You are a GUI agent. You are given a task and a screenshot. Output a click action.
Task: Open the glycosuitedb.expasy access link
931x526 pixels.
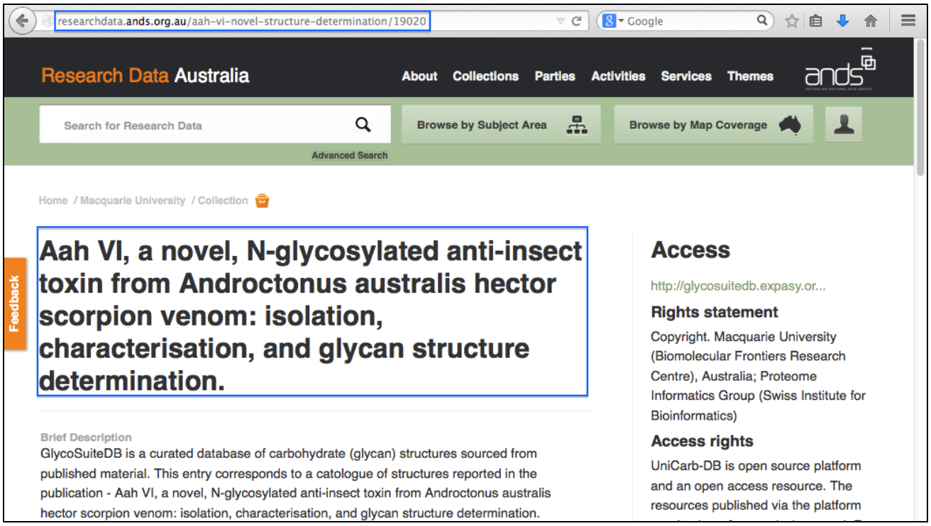738,286
